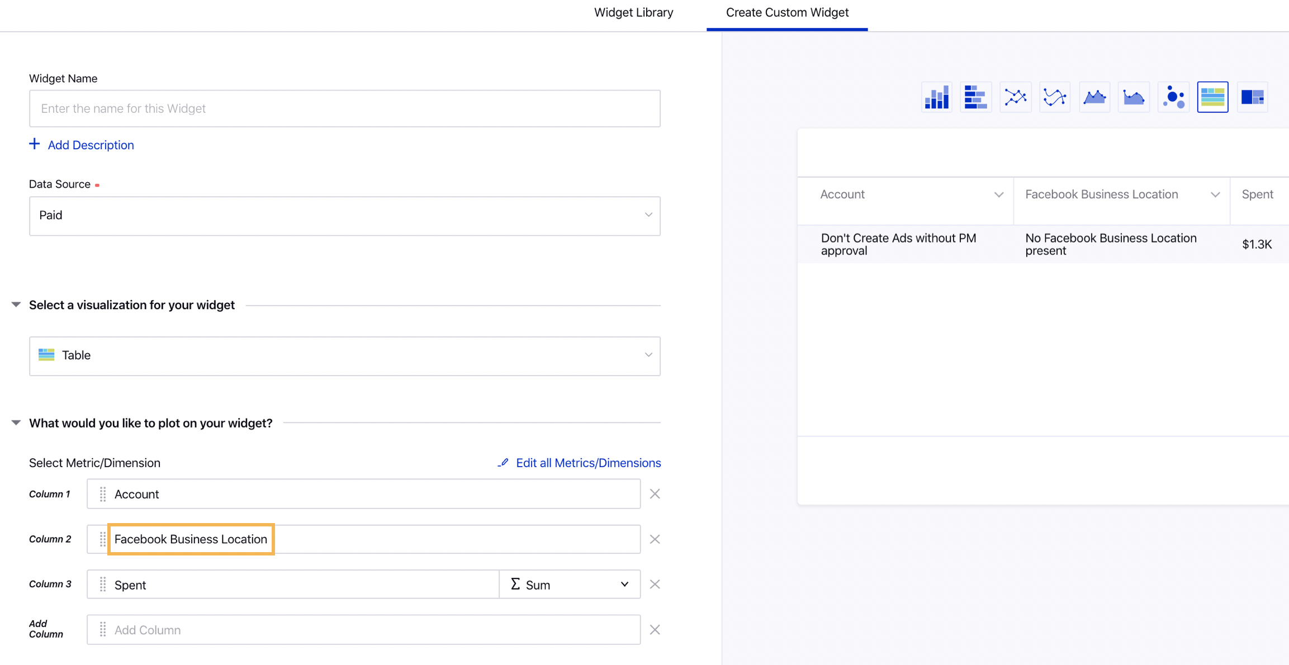This screenshot has height=665, width=1289.
Task: Remove Column 3 Spent with its X
Action: (x=655, y=585)
